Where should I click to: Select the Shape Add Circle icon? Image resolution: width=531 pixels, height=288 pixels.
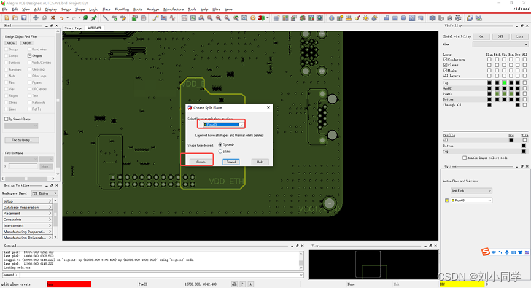403,18
